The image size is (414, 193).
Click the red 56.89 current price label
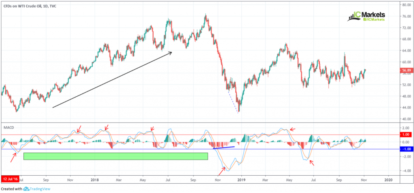(x=406, y=70)
